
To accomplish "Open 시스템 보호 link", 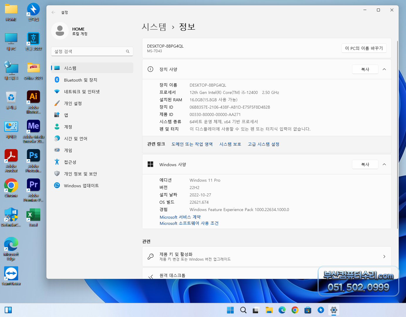I will (x=230, y=144).
